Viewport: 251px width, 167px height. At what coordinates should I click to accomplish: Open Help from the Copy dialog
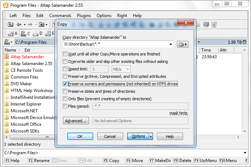pyautogui.click(x=170, y=136)
